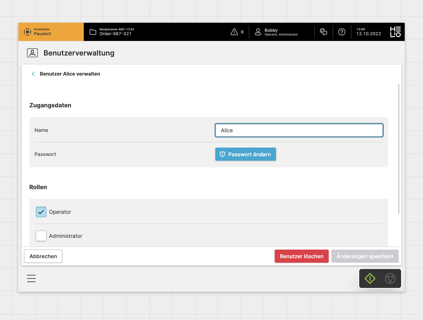
Task: Open the Bobby user profile icon
Action: (258, 32)
